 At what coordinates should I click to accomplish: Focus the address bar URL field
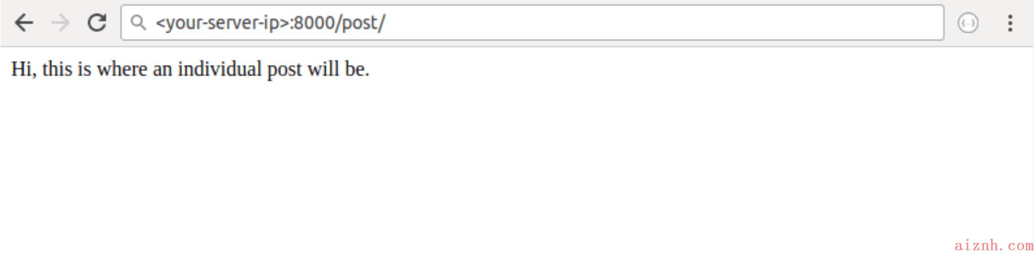(x=532, y=23)
